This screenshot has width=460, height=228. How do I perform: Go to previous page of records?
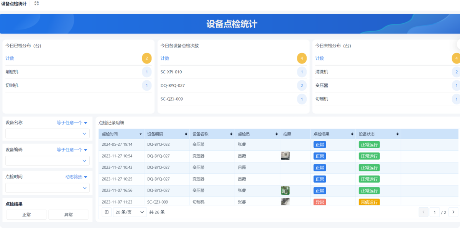click(x=424, y=212)
